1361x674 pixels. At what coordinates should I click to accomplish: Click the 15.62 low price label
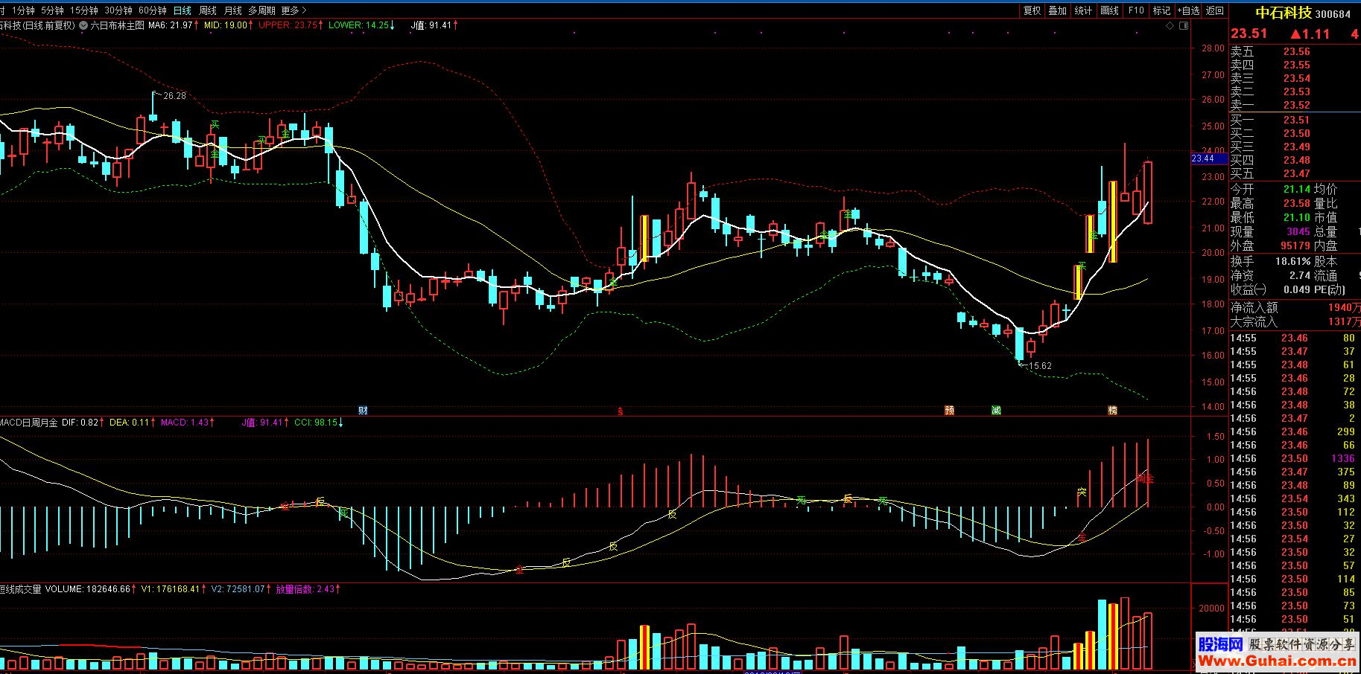point(1040,365)
